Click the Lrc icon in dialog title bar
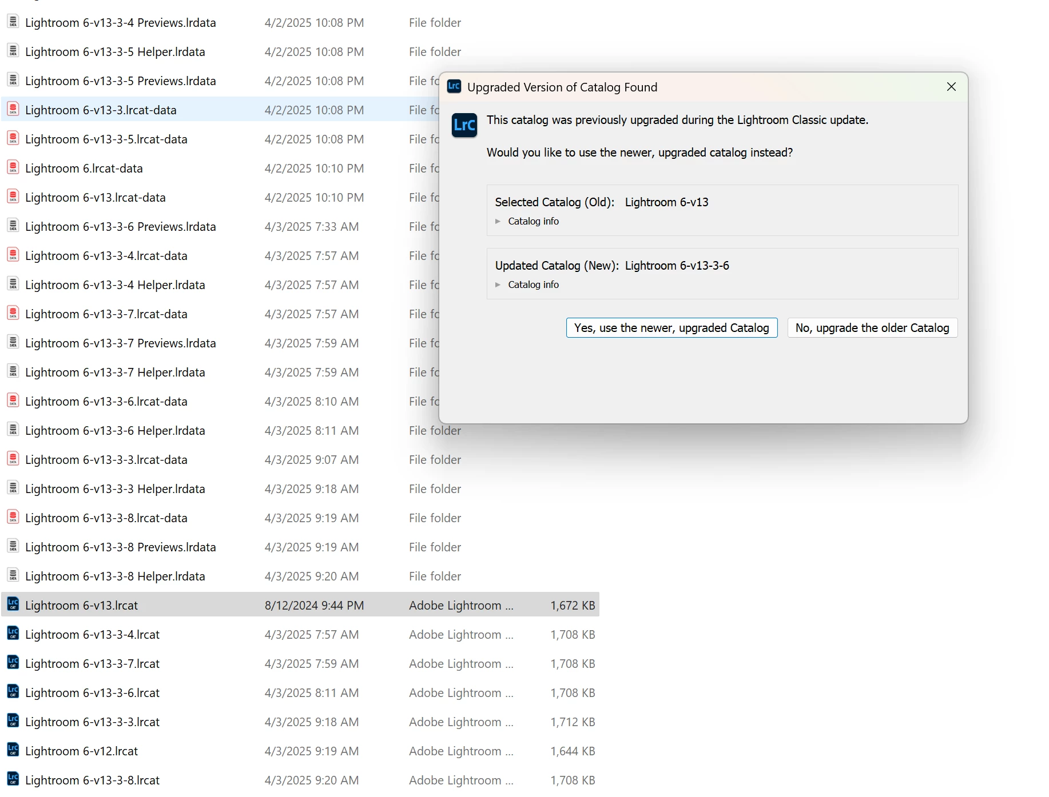The height and width of the screenshot is (797, 1049). tap(454, 87)
